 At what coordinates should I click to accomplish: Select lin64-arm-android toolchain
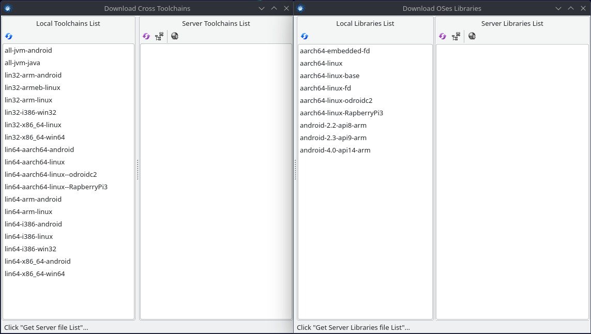(x=69, y=200)
